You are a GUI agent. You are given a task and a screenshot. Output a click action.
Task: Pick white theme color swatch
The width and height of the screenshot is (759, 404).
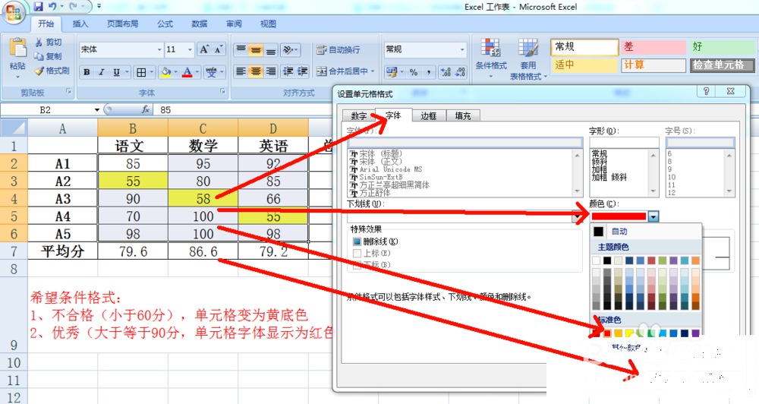coord(596,260)
